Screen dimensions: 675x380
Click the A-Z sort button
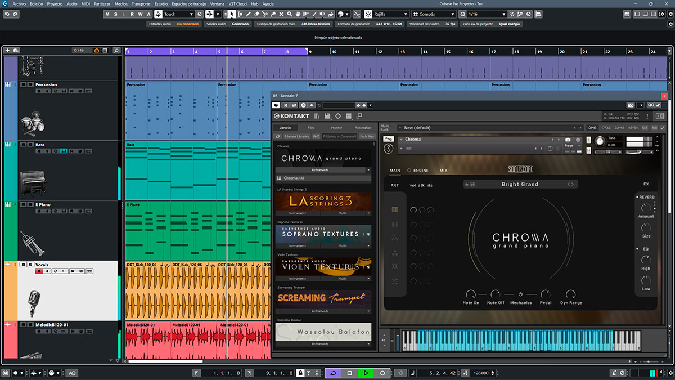tap(316, 136)
